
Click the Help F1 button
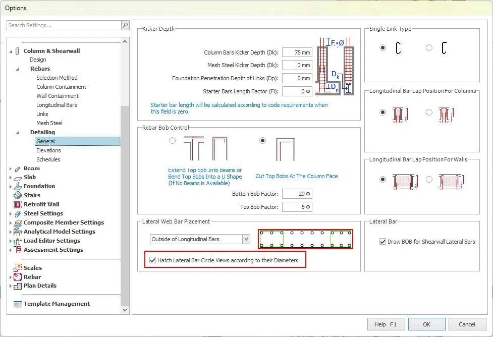(386, 324)
